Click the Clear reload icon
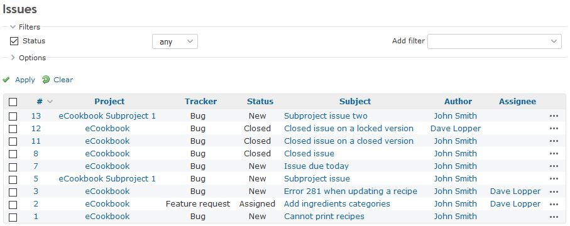The width and height of the screenshot is (570, 226). [46, 80]
